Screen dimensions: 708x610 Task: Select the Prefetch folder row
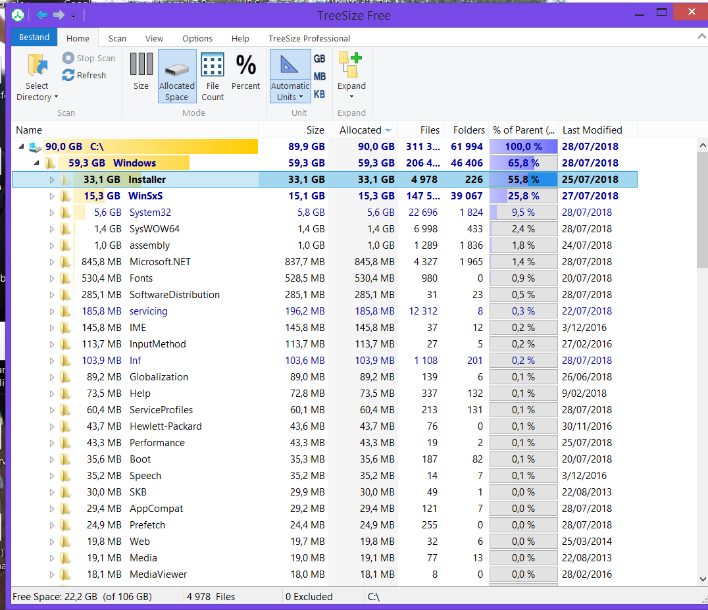click(324, 525)
